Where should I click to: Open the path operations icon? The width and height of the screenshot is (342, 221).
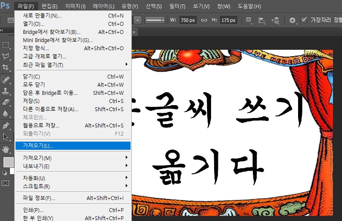click(249, 20)
